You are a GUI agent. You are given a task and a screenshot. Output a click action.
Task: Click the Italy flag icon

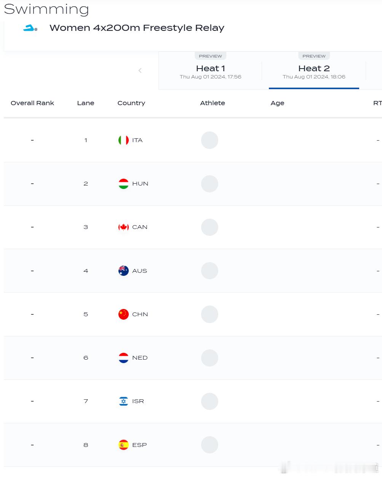(x=123, y=140)
